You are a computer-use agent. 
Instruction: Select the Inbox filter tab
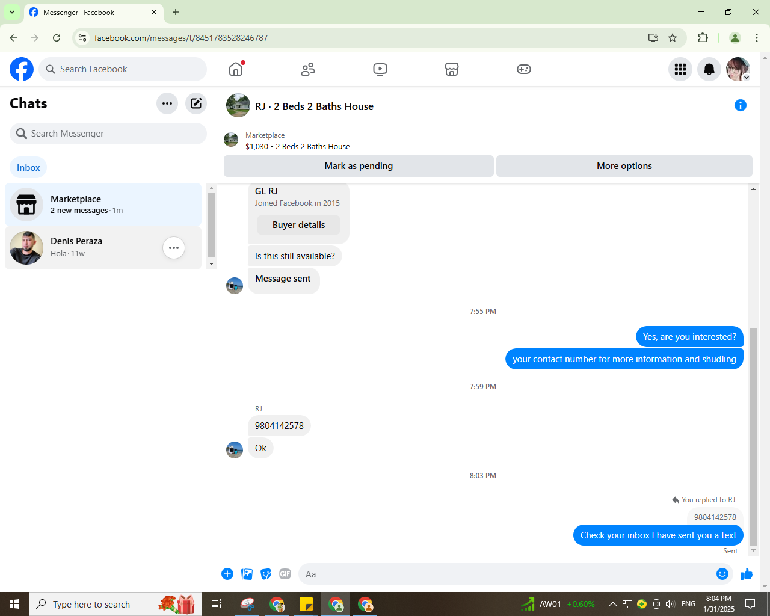pyautogui.click(x=28, y=168)
